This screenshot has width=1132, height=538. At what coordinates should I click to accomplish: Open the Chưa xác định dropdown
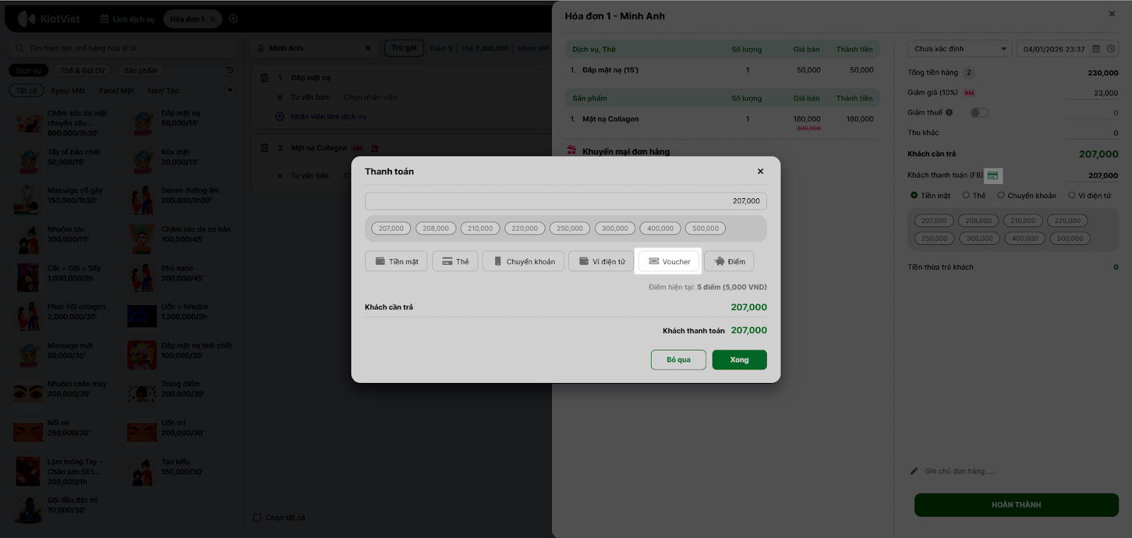(x=959, y=49)
